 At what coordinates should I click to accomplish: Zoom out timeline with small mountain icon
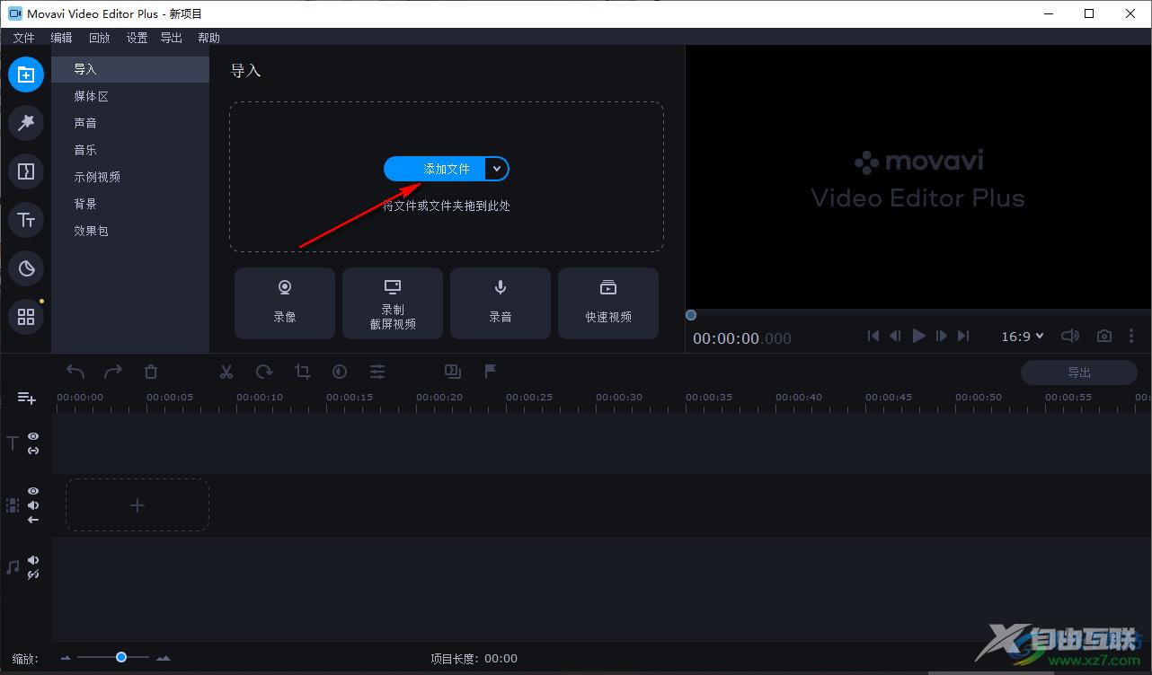point(66,658)
